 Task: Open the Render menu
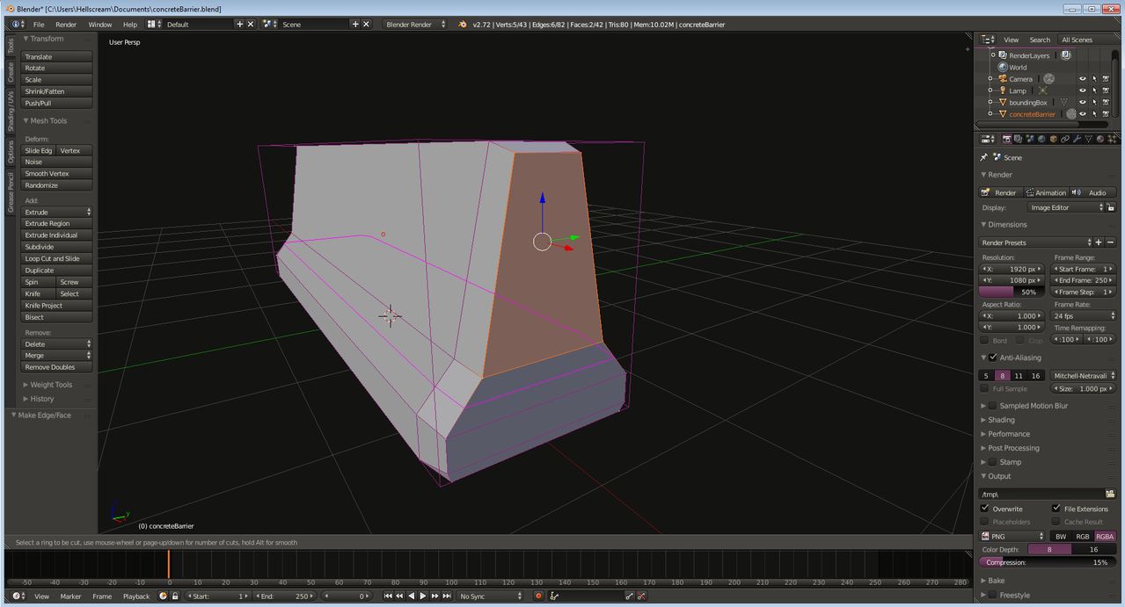click(65, 24)
